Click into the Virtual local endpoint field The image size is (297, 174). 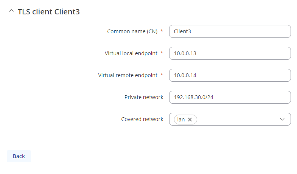click(230, 53)
